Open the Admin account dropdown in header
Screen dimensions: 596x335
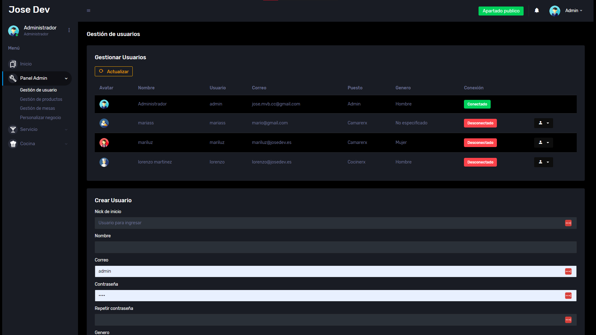(573, 11)
